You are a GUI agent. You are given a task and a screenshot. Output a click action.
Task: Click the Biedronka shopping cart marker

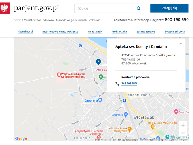[x=126, y=115]
